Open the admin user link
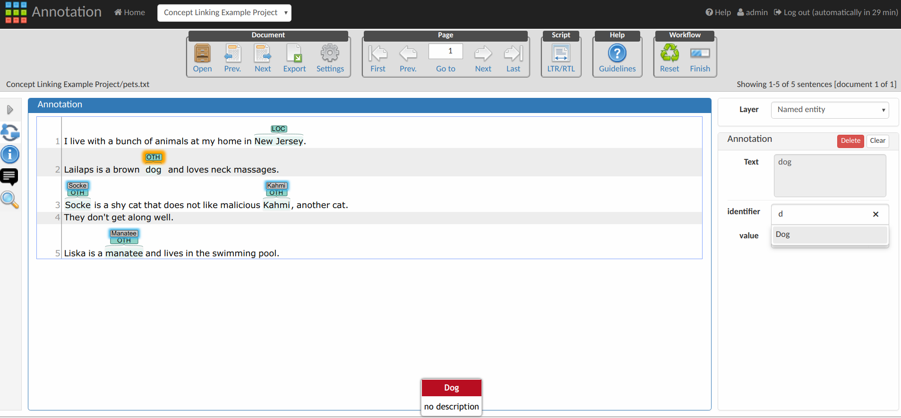The image size is (901, 418). [752, 12]
